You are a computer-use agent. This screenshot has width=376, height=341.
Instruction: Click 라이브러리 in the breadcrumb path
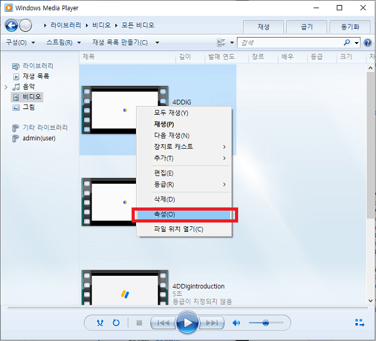pyautogui.click(x=66, y=25)
